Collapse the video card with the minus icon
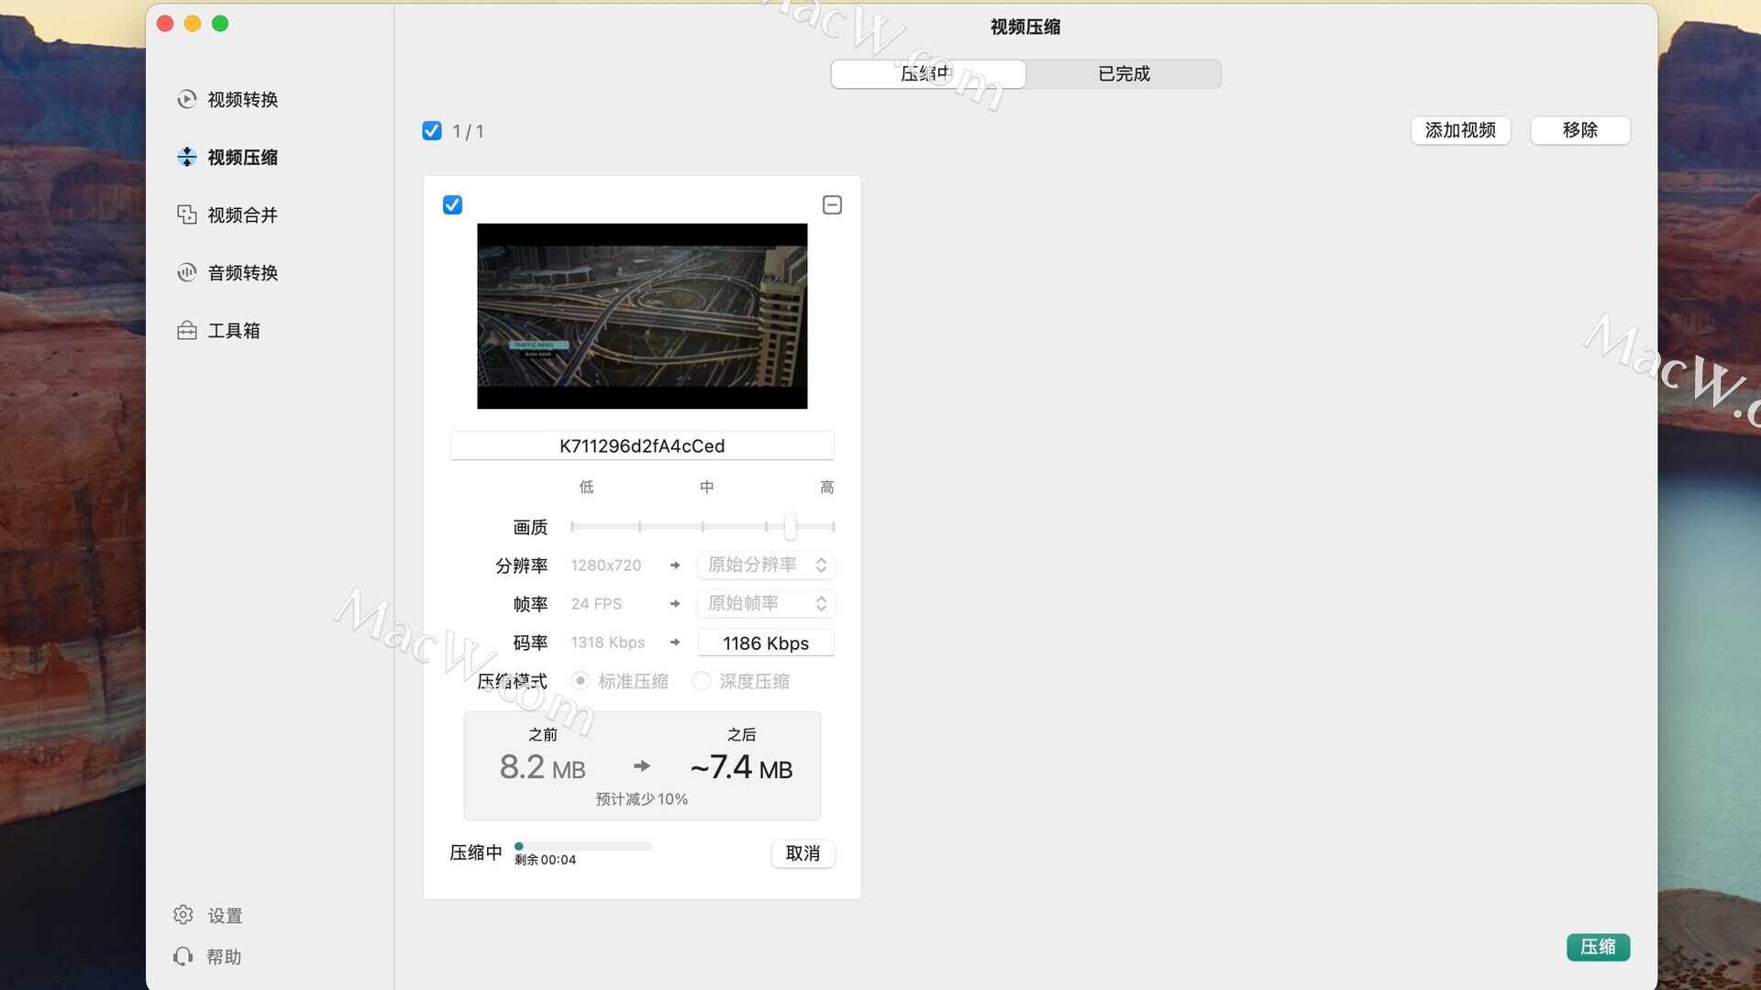Image resolution: width=1761 pixels, height=990 pixels. (x=832, y=204)
